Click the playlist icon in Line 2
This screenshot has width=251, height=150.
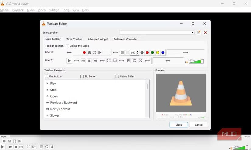tap(128, 61)
